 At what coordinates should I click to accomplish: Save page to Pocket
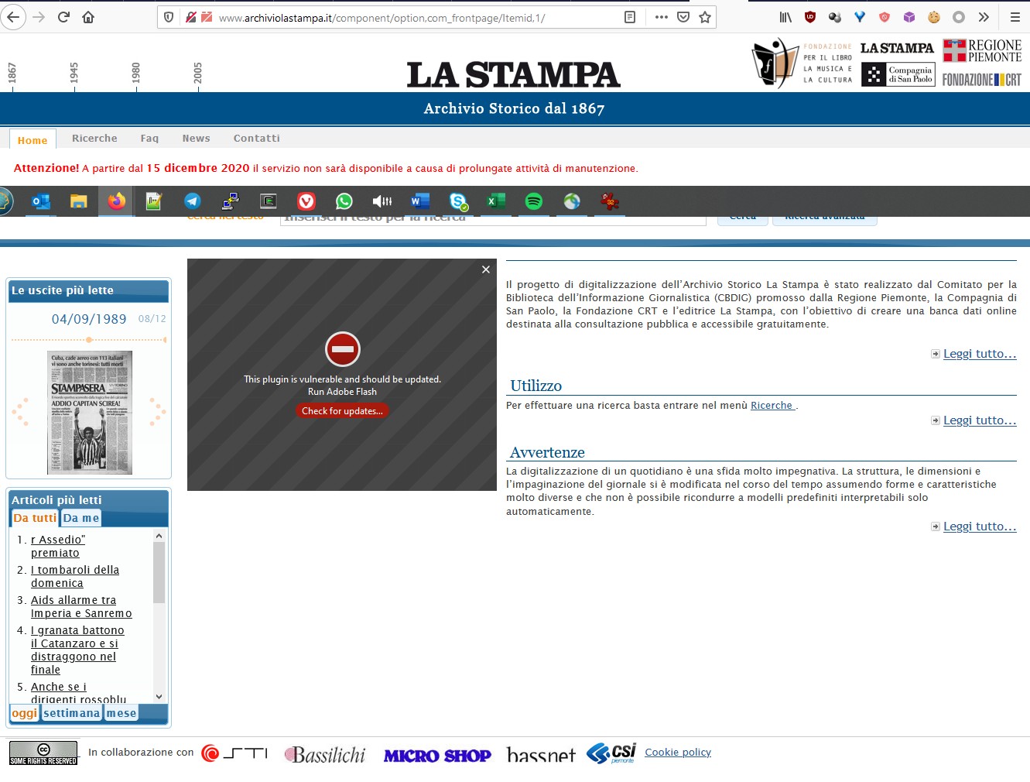(x=683, y=17)
